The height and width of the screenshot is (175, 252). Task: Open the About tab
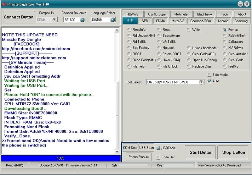point(242,14)
